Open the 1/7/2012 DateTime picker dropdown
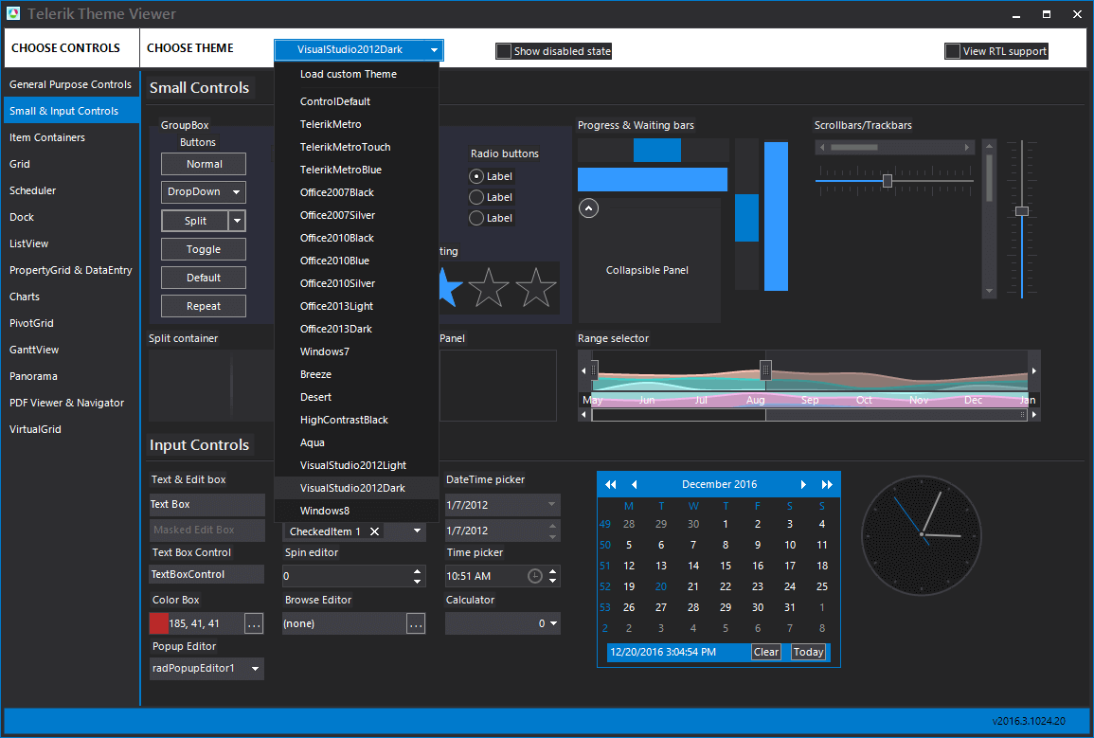1094x738 pixels. point(551,504)
